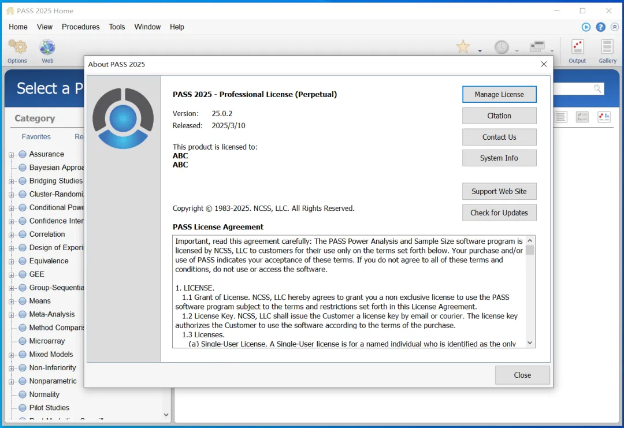Click the Citation button
Viewport: 624px width, 428px height.
click(x=499, y=116)
